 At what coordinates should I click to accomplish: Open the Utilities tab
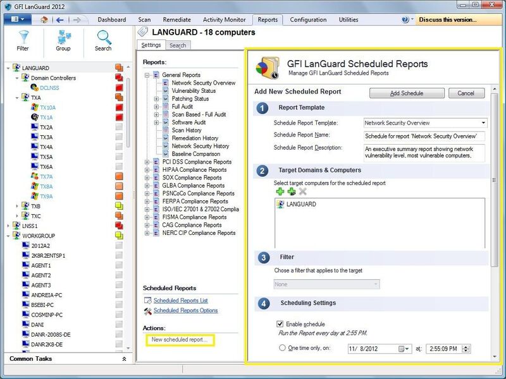[349, 20]
